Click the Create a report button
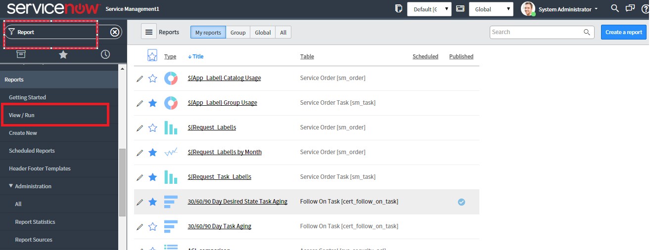Image resolution: width=650 pixels, height=250 pixels. 624,32
